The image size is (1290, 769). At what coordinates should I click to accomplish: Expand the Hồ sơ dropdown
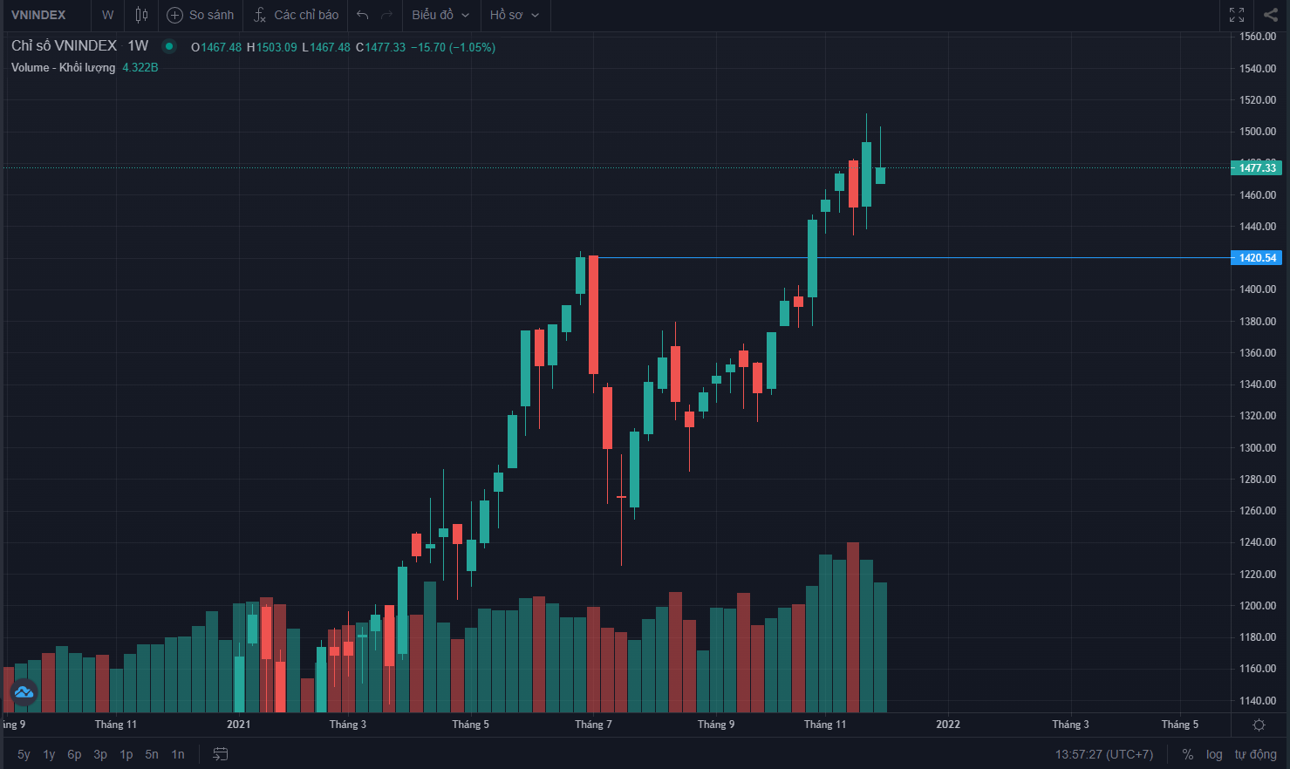click(x=515, y=15)
